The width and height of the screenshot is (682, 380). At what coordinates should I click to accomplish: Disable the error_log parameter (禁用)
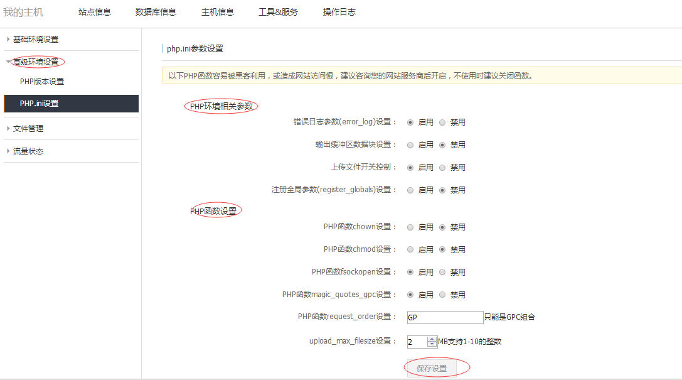[442, 122]
